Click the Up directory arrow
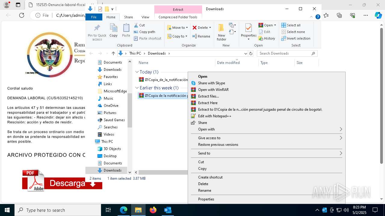 [113, 53]
